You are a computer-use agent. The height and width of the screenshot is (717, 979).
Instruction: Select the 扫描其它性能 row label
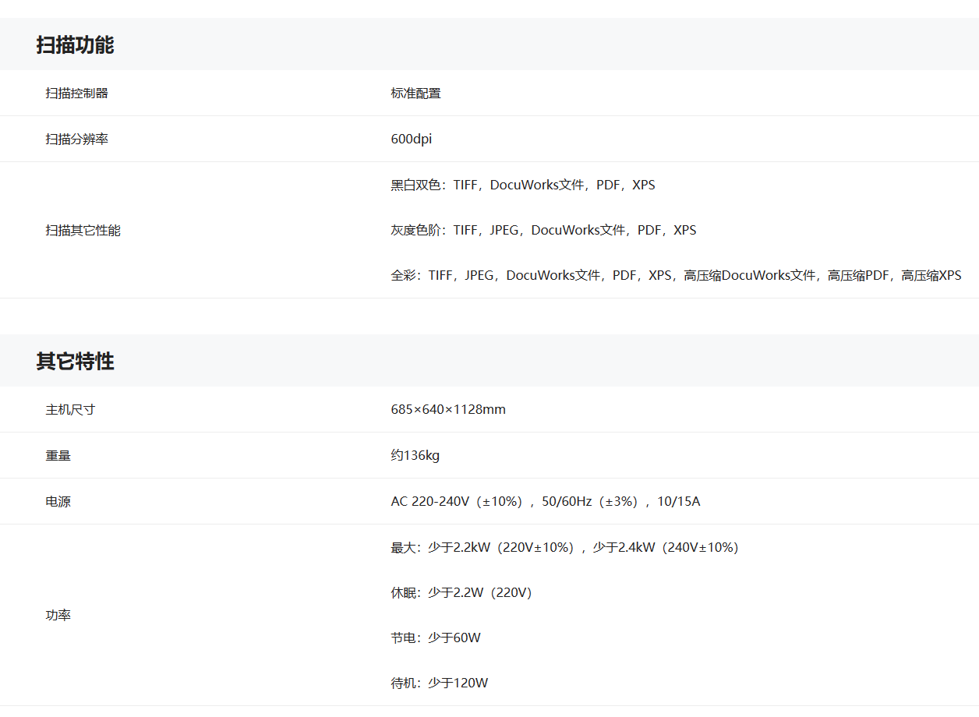[x=83, y=231]
